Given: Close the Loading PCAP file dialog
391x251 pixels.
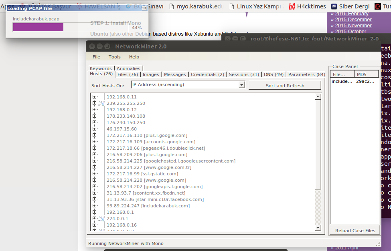Looking at the screenshot, I should [144, 8].
